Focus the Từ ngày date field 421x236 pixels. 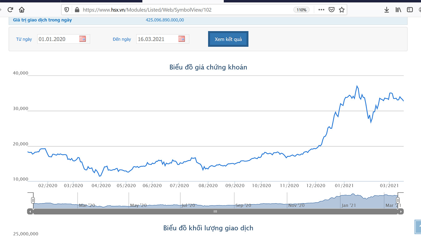(x=57, y=39)
